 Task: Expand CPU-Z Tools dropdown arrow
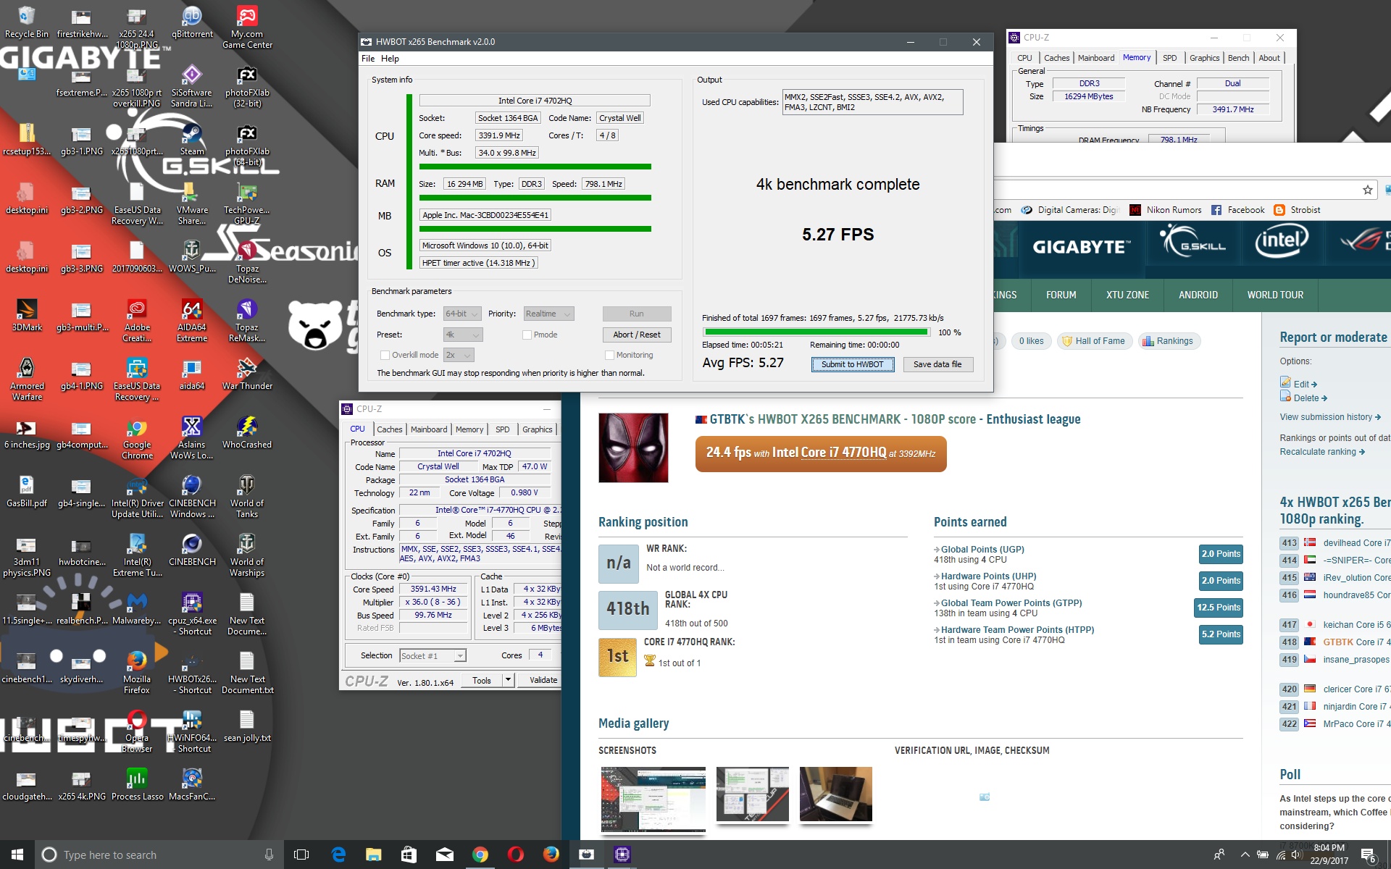pyautogui.click(x=509, y=680)
